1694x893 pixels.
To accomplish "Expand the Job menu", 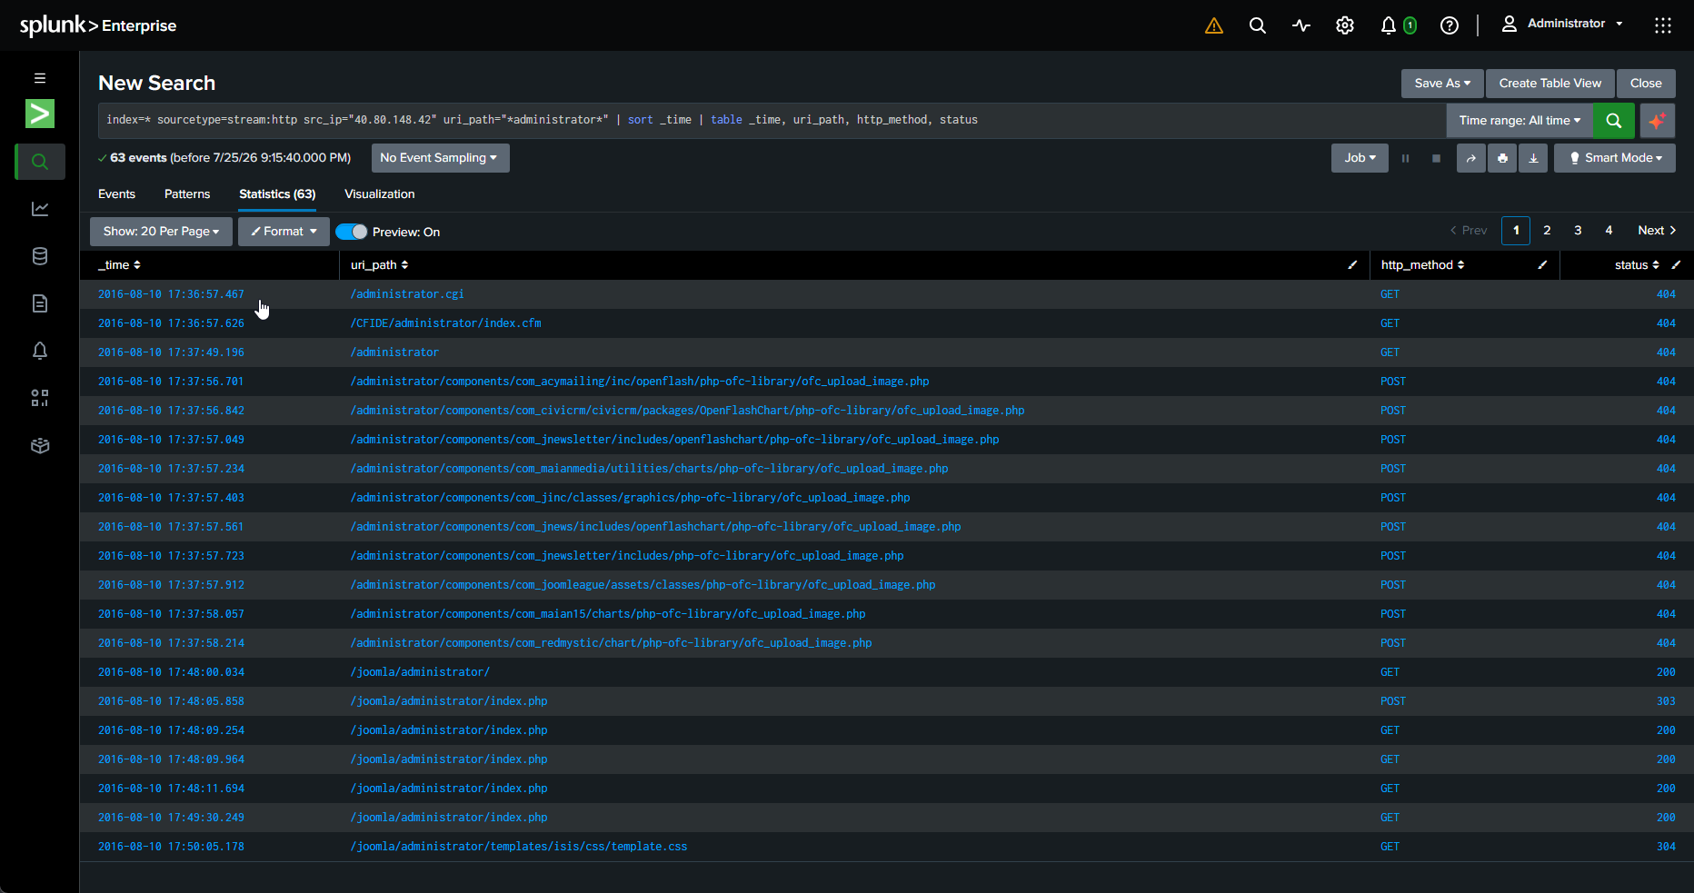I will 1360,158.
